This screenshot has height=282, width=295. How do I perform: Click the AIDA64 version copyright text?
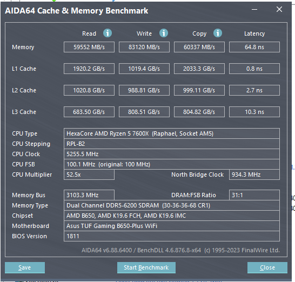click(180, 250)
